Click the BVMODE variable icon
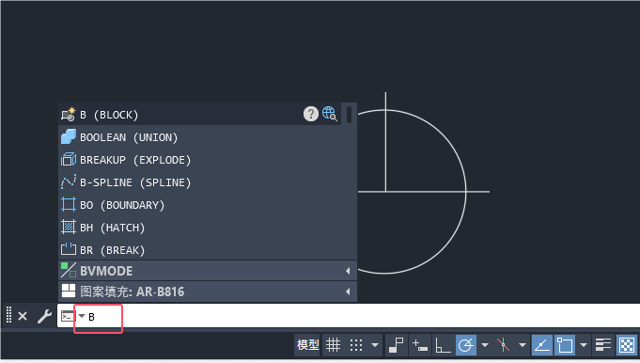Screen dimensions: 640x363 tap(69, 270)
